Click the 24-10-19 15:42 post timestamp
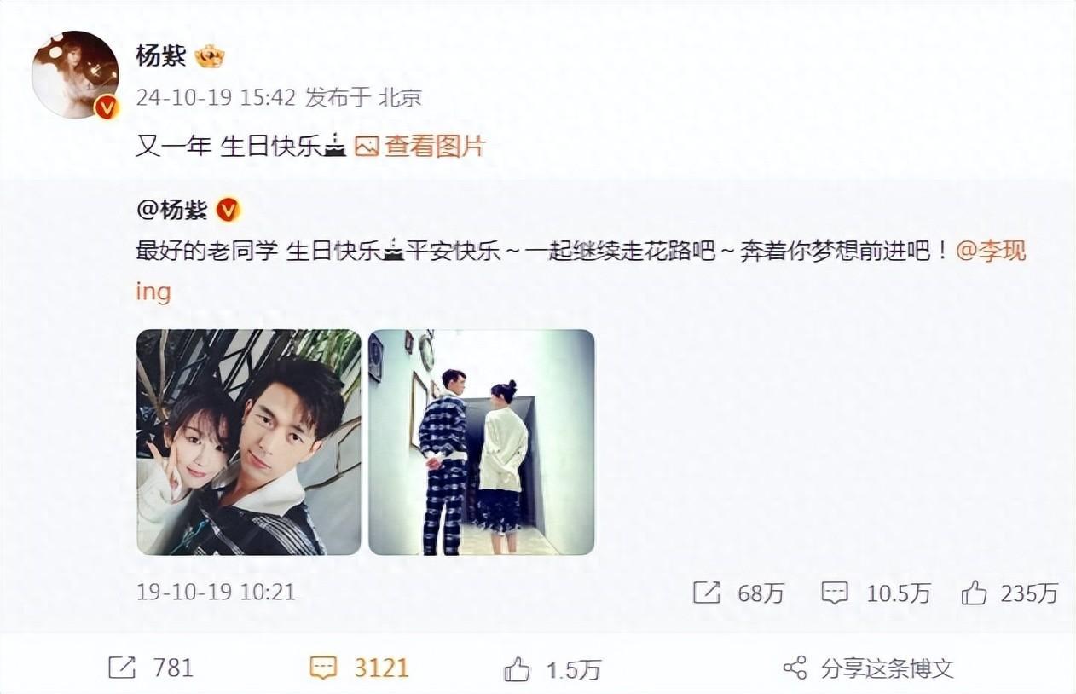1076x694 pixels. coord(216,98)
